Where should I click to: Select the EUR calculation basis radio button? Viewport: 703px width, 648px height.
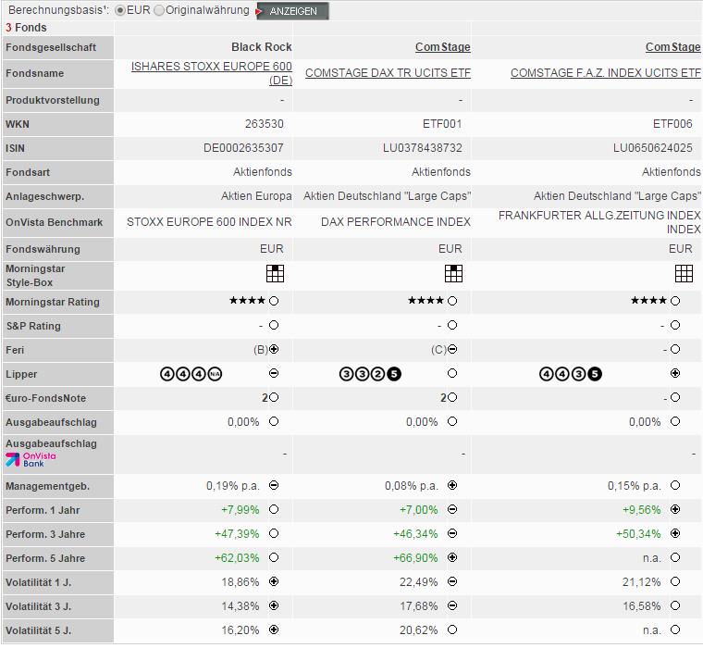tap(119, 10)
